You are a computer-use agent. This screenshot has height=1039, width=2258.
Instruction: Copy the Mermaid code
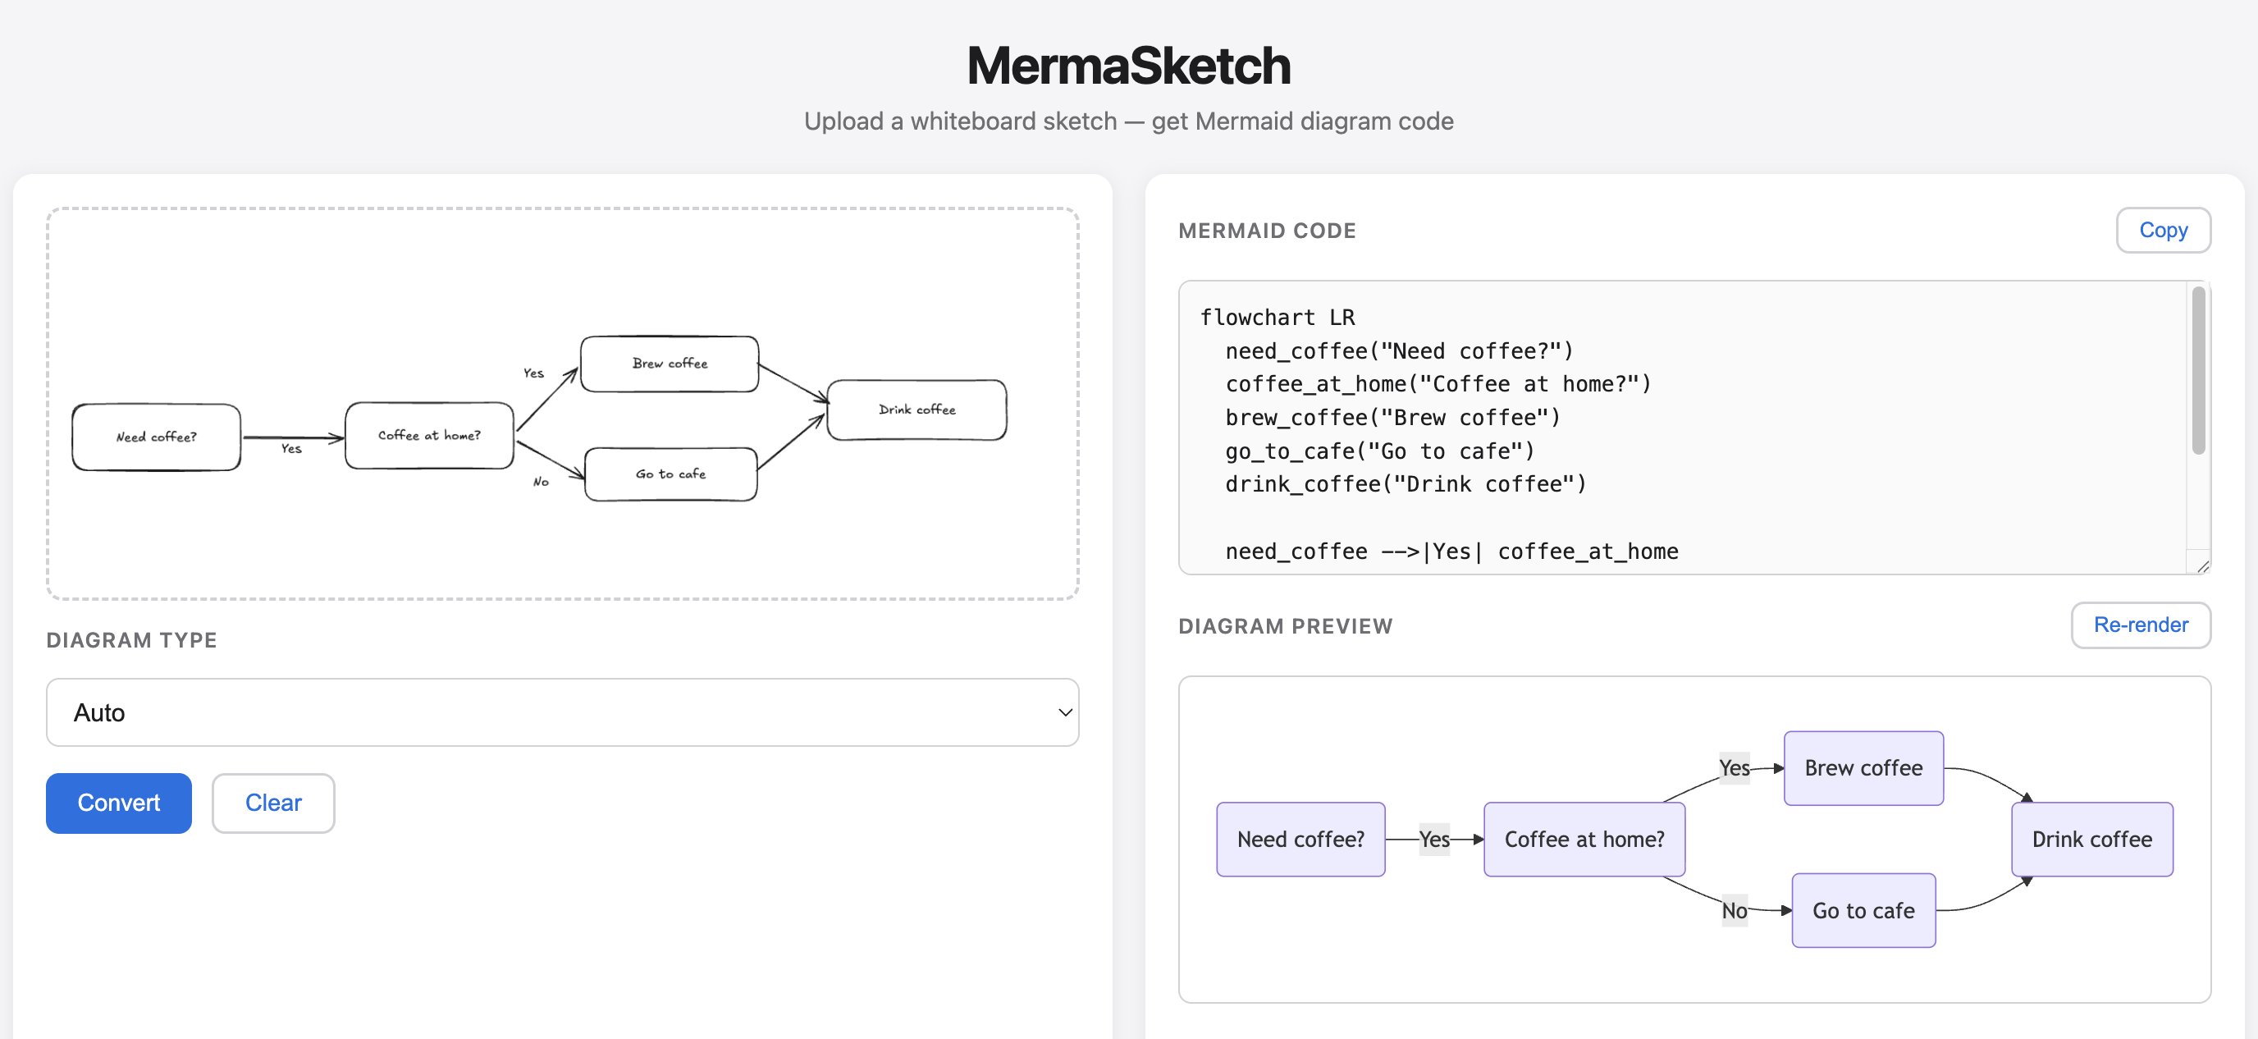pyautogui.click(x=2163, y=230)
